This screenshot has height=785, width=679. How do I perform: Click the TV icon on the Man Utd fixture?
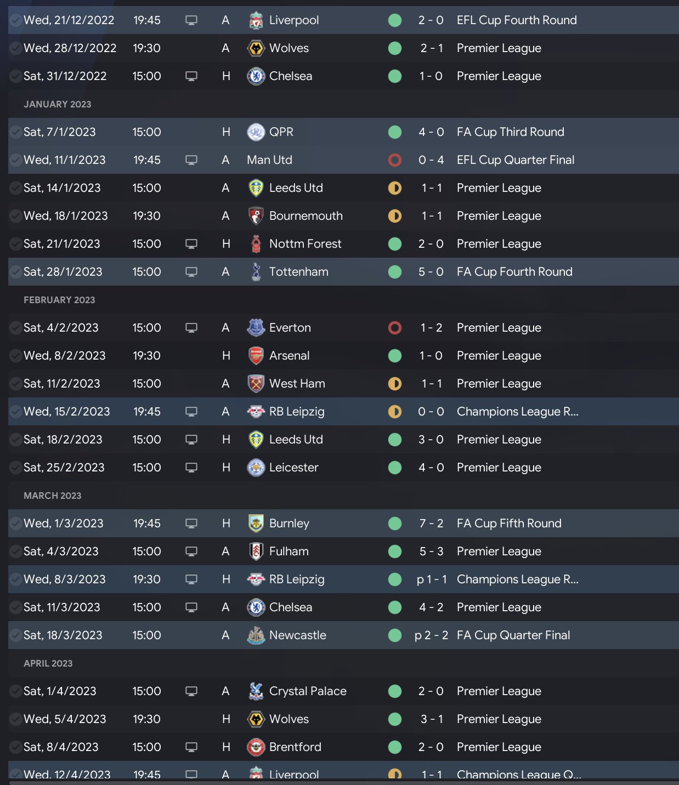[x=191, y=160]
